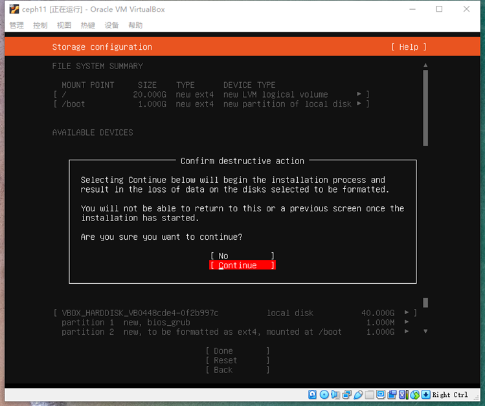Screen dimensions: 485x406
Task: Click the 40.000G disk size value
Action: (378, 313)
